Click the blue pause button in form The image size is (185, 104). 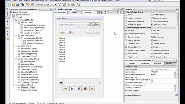(79, 89)
